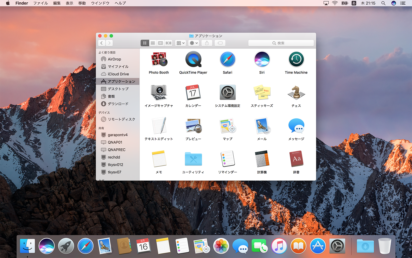Open the ファイル menu
Image resolution: width=412 pixels, height=258 pixels.
(41, 3)
